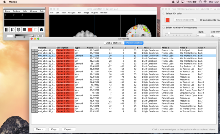
Task: Click the stacked layers icon
Action: pos(24,30)
